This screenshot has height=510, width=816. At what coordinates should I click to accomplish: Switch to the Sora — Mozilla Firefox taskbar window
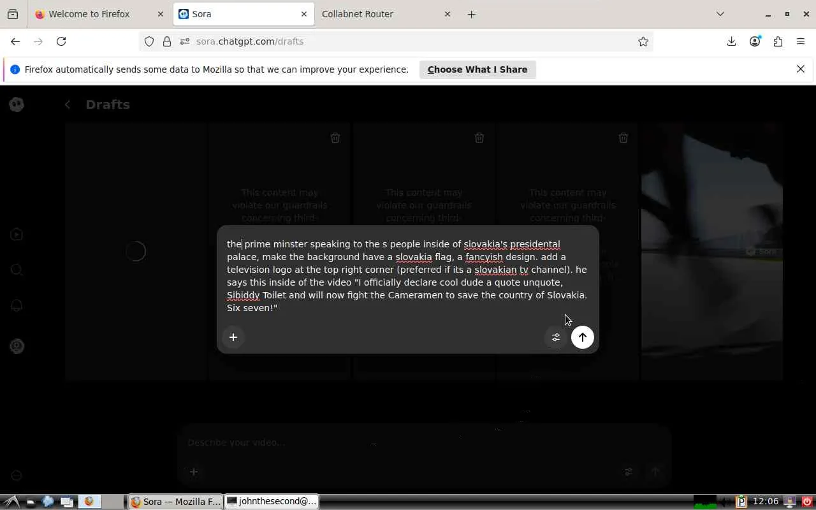[175, 502]
